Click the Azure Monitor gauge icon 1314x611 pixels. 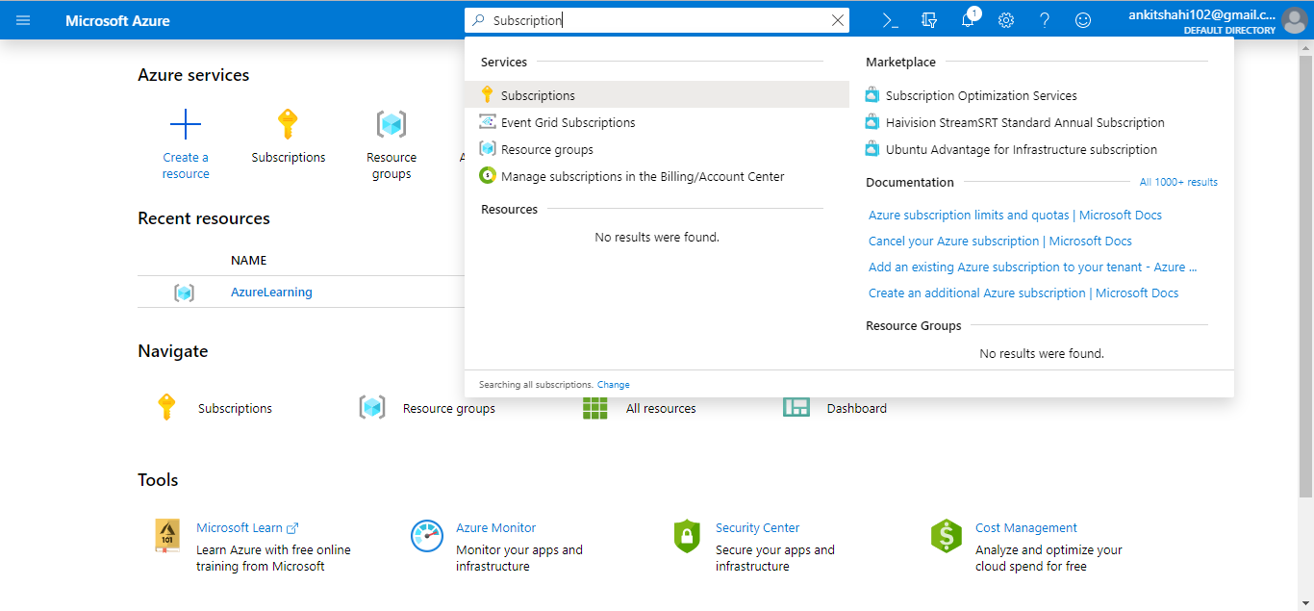[x=426, y=536]
